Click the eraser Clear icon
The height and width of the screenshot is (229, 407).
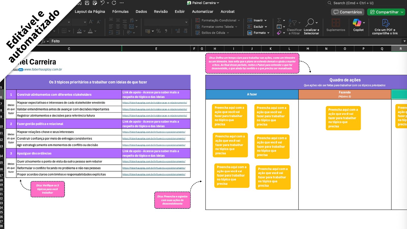click(x=279, y=33)
